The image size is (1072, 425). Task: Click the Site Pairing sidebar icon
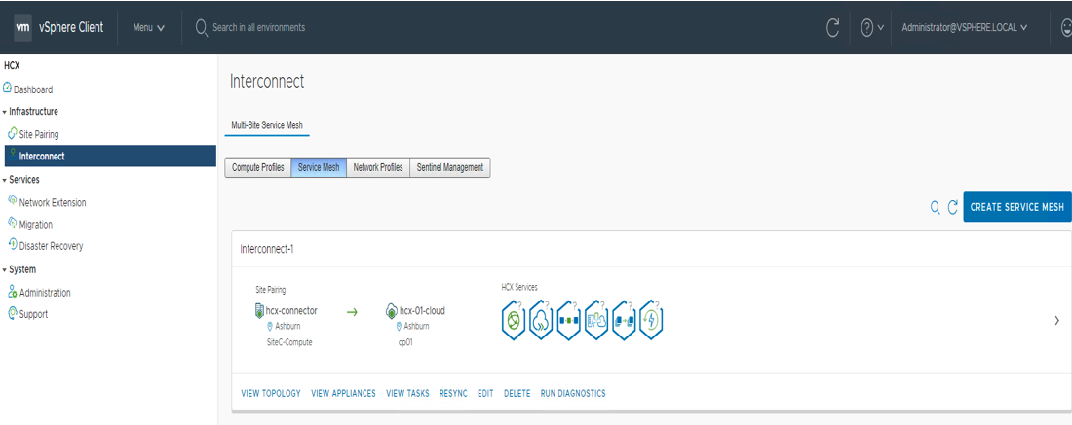(x=13, y=133)
